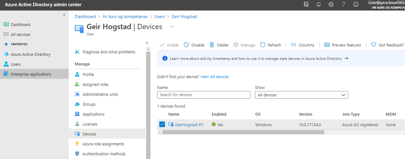Open the Show All devices dropdown

[302, 95]
